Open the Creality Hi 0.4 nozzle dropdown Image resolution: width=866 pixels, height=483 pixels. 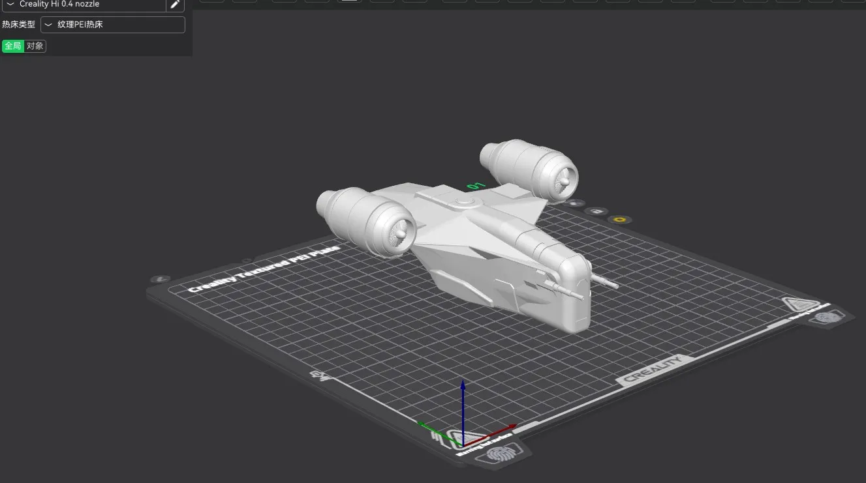click(x=84, y=5)
